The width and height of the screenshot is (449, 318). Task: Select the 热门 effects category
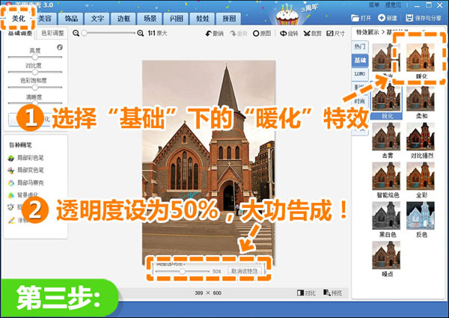360,46
